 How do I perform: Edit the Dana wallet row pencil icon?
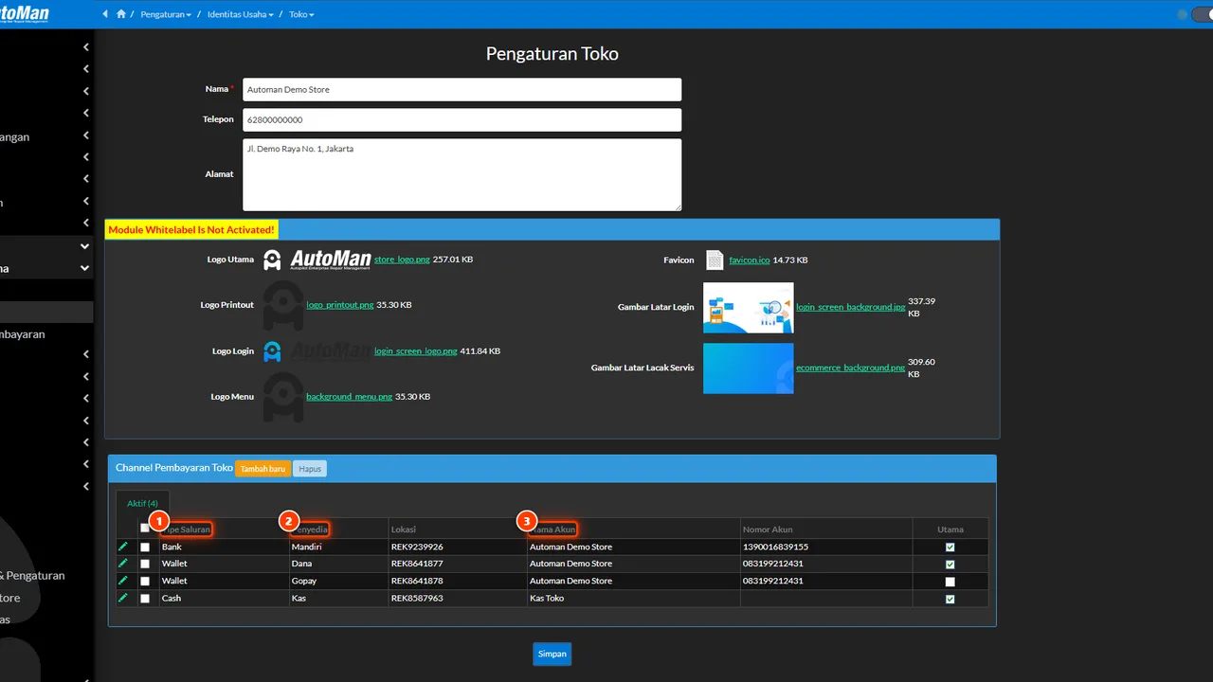[x=122, y=564]
